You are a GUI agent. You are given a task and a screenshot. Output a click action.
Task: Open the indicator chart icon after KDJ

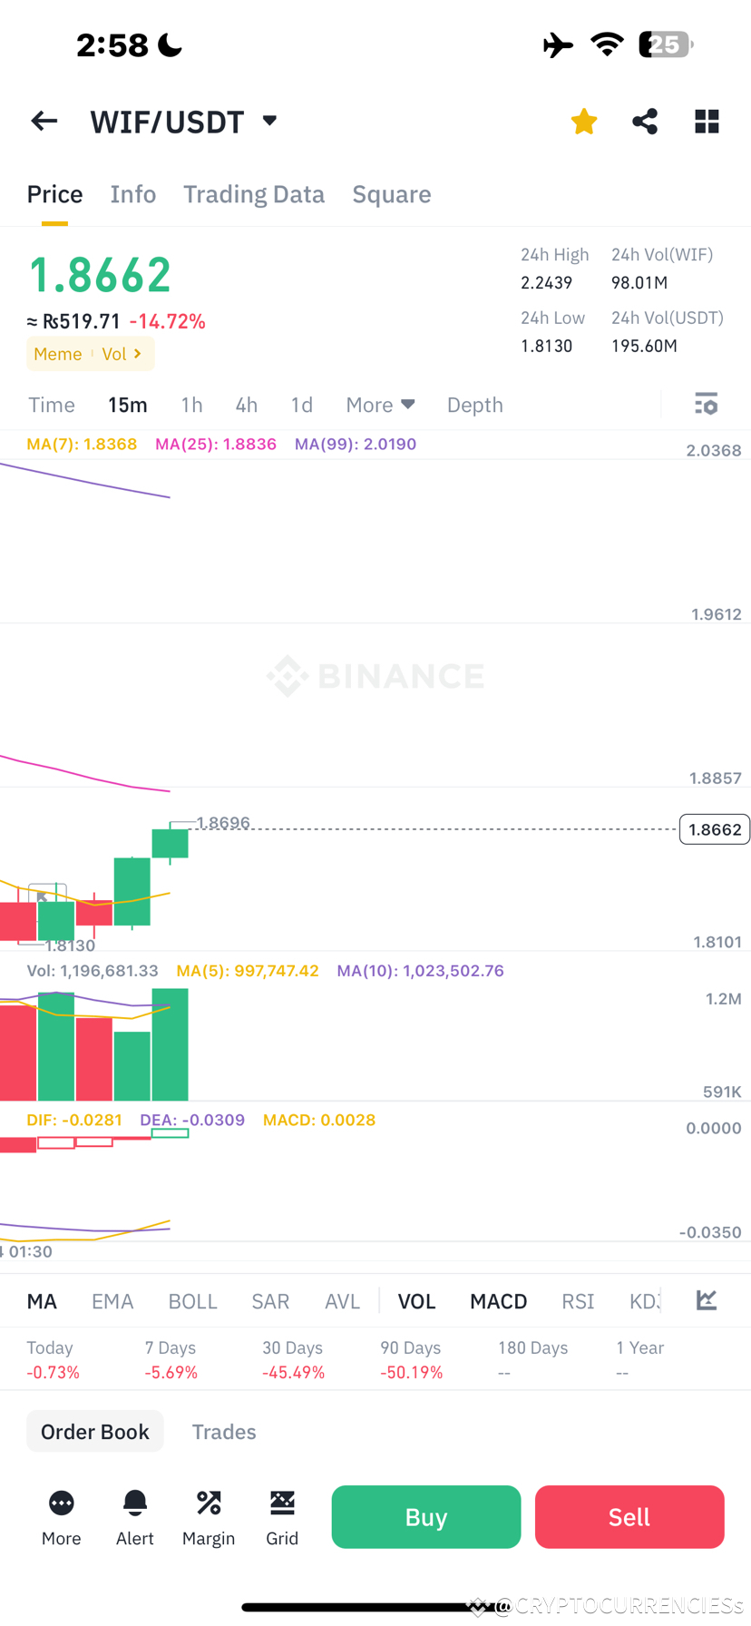pos(707,1299)
